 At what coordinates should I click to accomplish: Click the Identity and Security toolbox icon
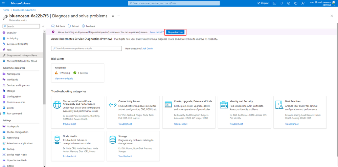[x=224, y=105]
